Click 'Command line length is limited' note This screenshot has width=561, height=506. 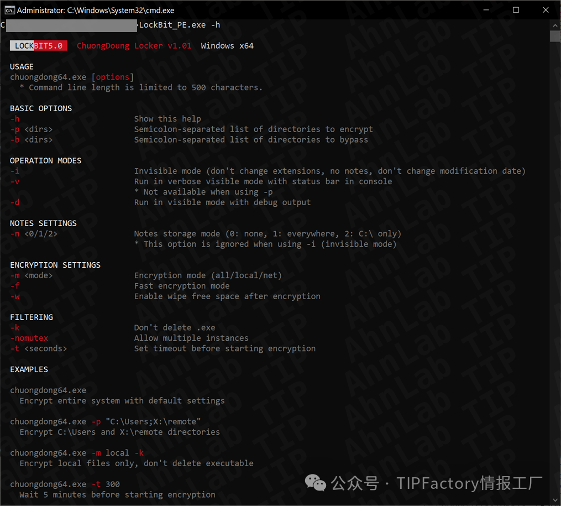tap(141, 88)
